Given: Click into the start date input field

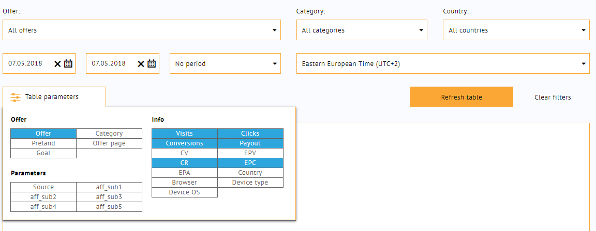Looking at the screenshot, I should click(x=28, y=63).
